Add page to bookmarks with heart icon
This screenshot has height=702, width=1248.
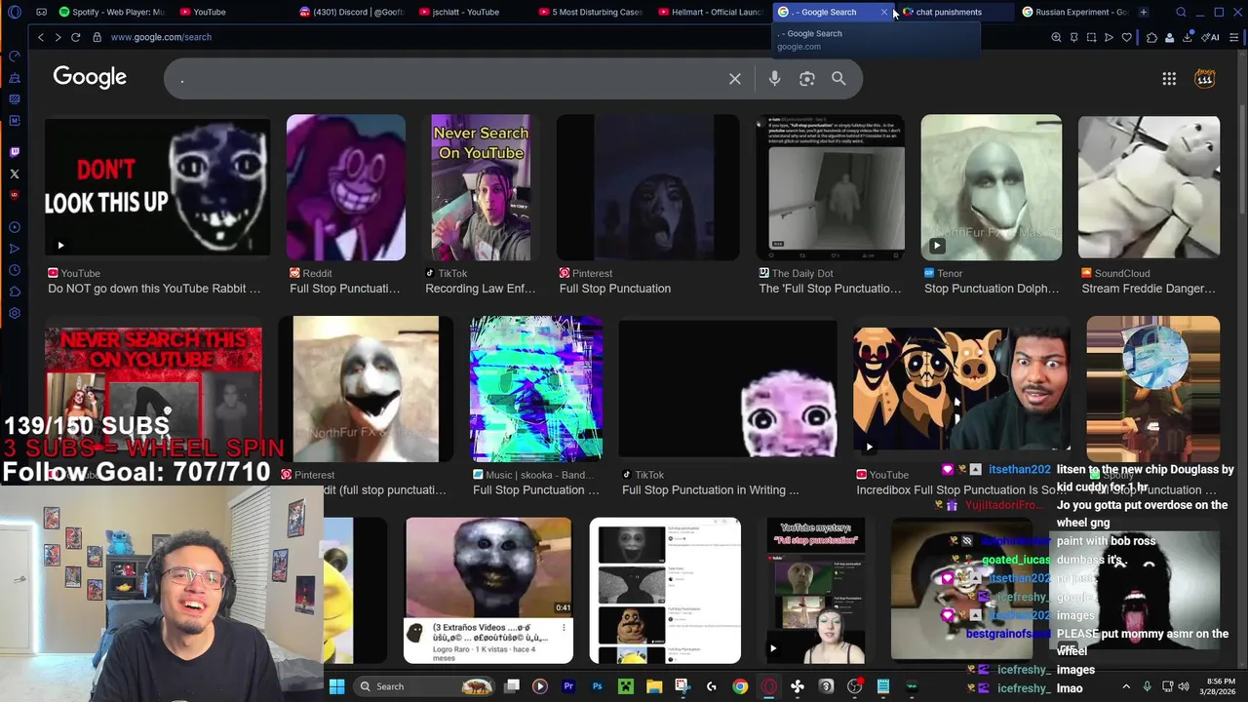(1127, 37)
